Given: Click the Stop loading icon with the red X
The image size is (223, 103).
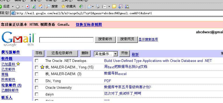Looking at the screenshot, I should [x=27, y=6].
